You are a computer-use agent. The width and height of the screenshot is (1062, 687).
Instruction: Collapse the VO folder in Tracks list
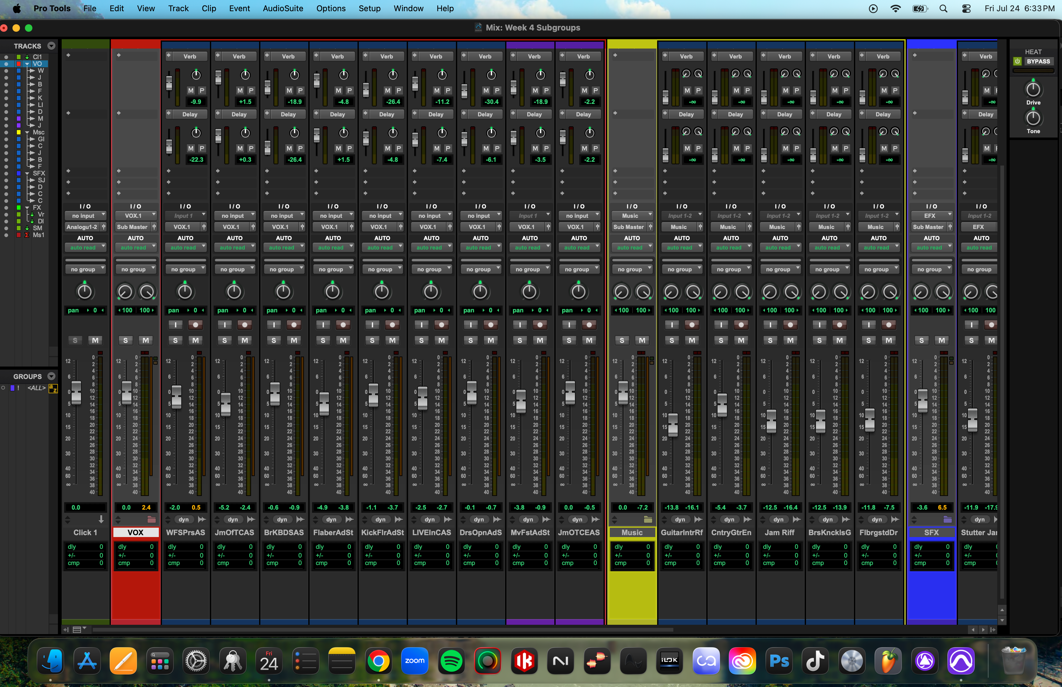(x=27, y=64)
